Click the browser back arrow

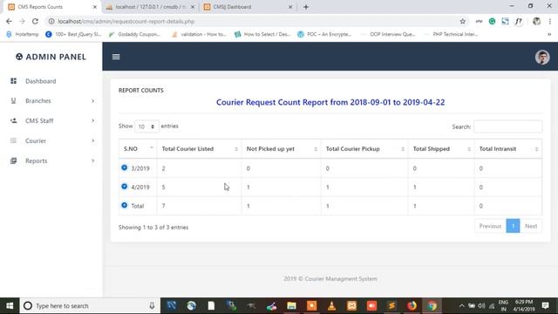(x=9, y=21)
